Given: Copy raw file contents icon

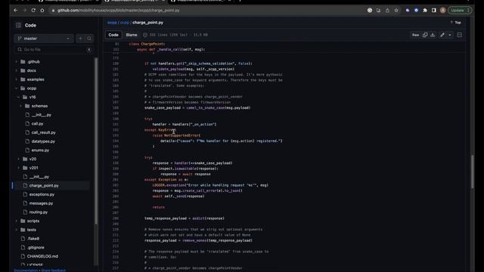Looking at the screenshot, I should 425,35.
